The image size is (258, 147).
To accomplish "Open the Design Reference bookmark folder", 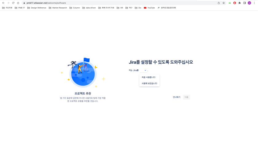I will [x=37, y=8].
